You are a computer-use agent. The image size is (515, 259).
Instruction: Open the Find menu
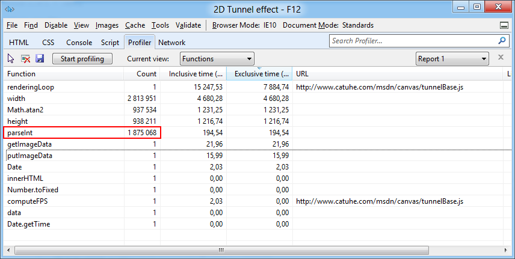pos(31,25)
